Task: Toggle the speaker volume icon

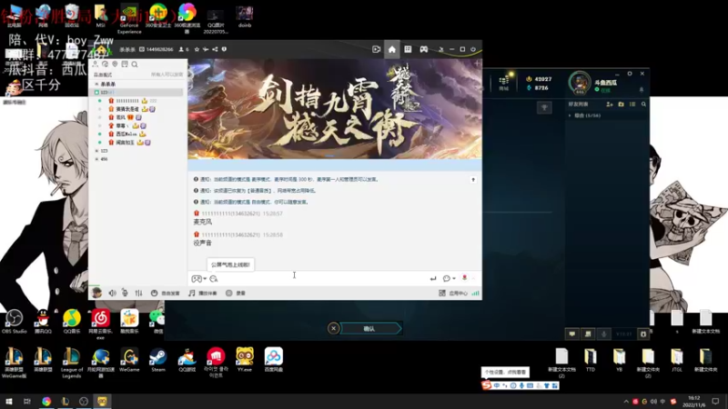Action: pyautogui.click(x=112, y=293)
